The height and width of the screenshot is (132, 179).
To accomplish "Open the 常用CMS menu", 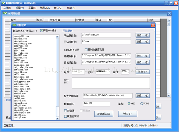I will 45,8.
